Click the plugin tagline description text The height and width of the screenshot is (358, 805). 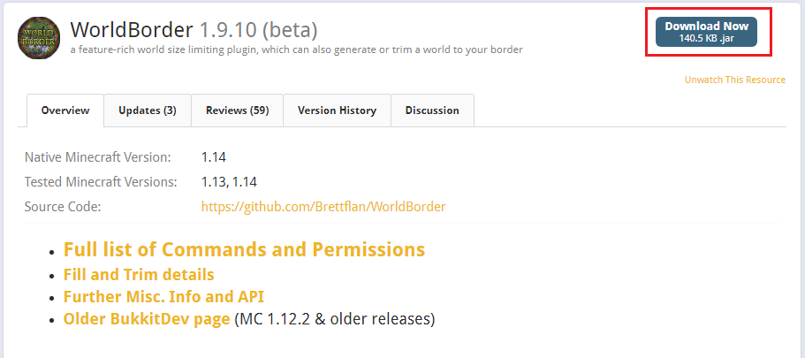pos(296,50)
